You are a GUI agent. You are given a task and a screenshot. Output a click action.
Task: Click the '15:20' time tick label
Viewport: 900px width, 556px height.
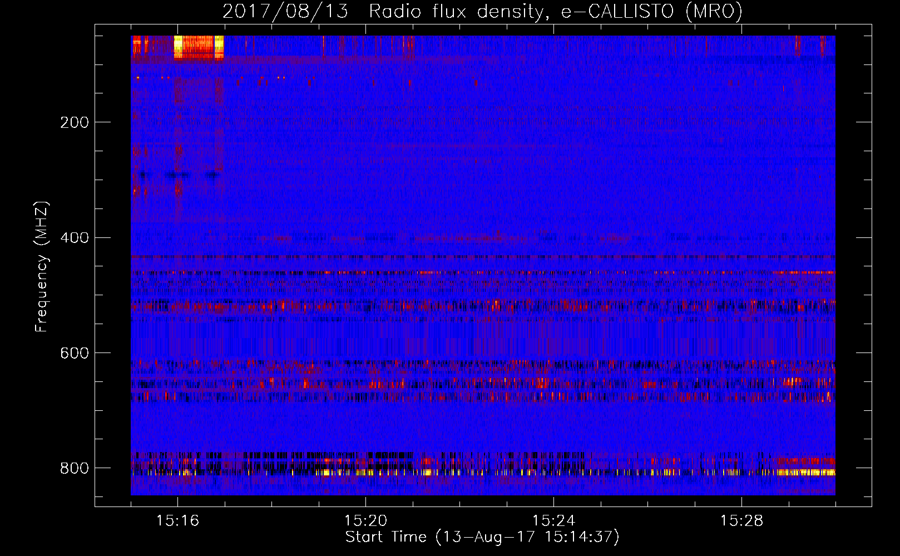(x=366, y=520)
